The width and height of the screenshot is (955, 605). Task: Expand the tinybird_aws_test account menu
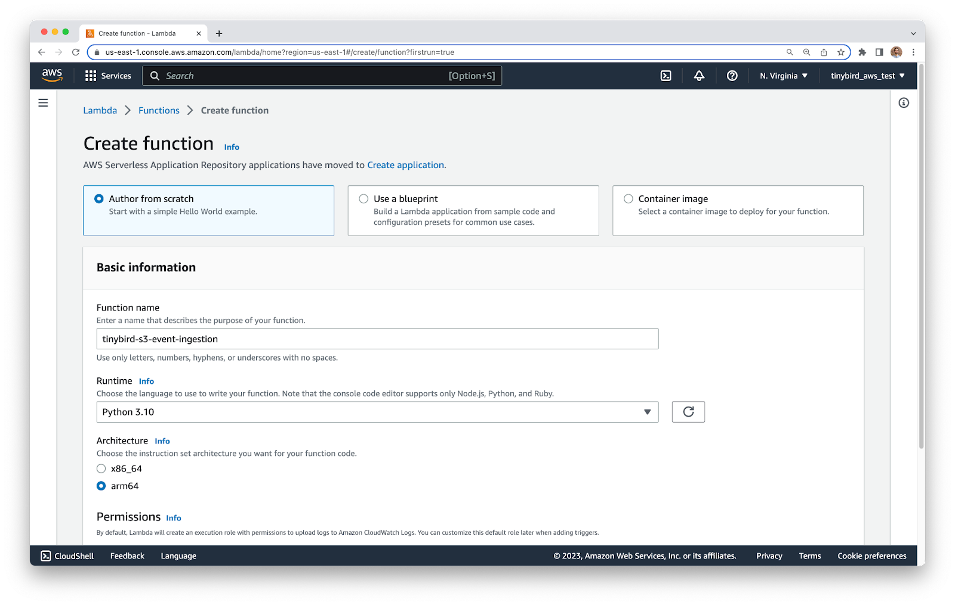pos(867,76)
